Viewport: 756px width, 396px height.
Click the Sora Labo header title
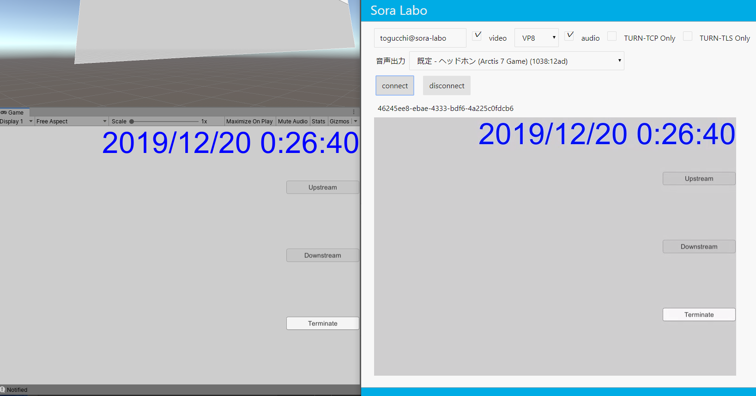pos(399,10)
